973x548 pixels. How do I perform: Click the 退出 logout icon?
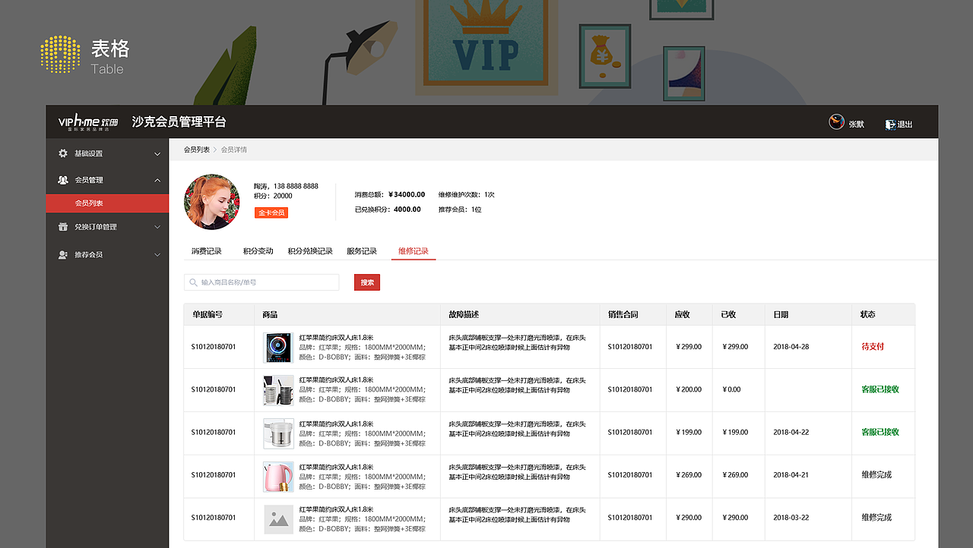(891, 124)
